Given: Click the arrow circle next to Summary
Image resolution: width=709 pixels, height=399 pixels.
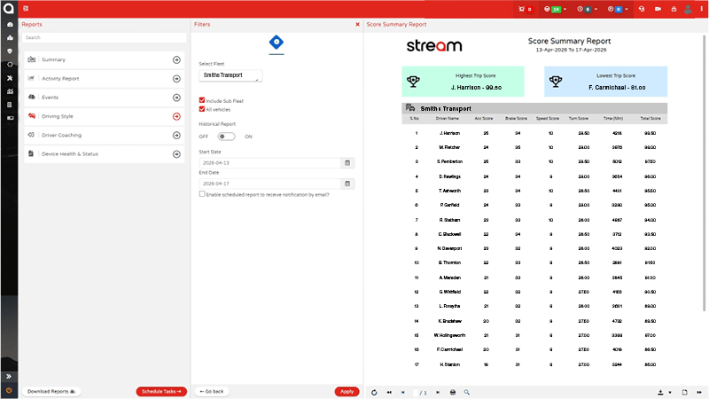Looking at the screenshot, I should pyautogui.click(x=176, y=59).
